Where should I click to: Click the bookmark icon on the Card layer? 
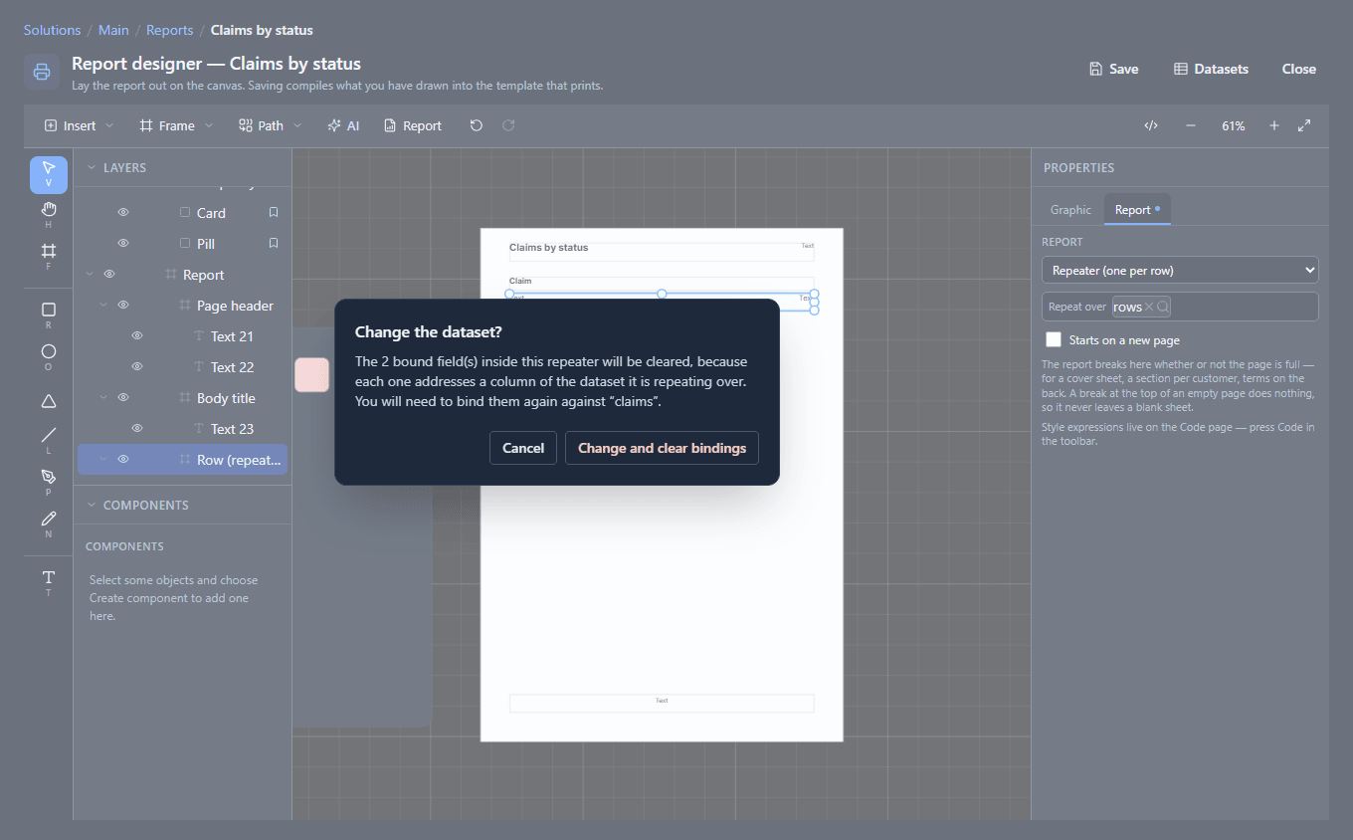pyautogui.click(x=274, y=213)
